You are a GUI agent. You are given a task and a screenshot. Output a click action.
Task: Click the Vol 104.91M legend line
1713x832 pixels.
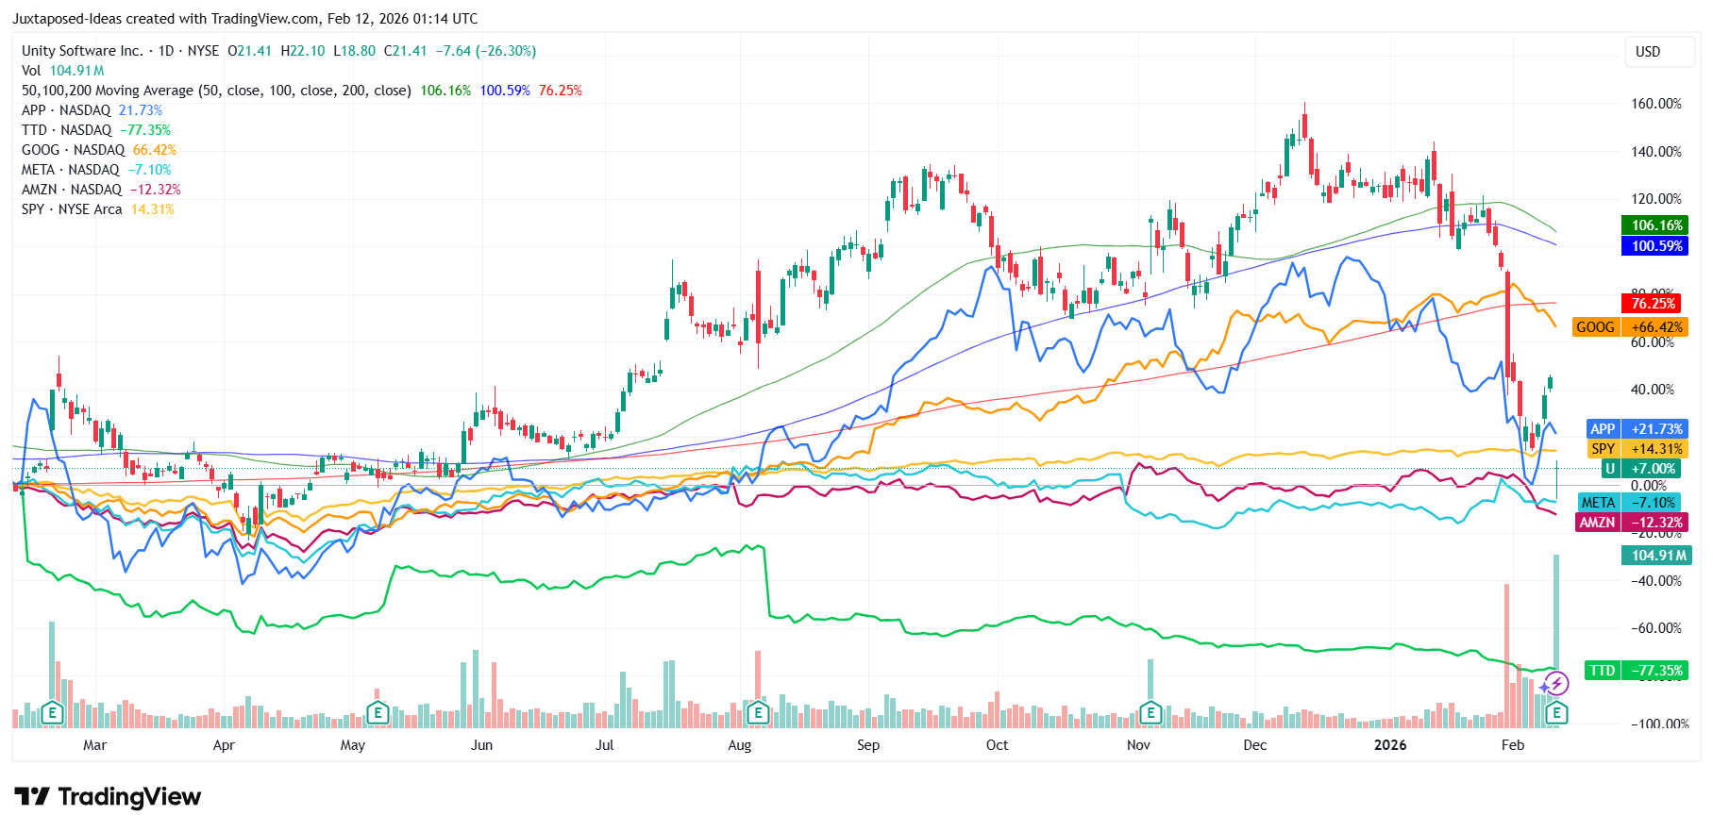click(63, 71)
